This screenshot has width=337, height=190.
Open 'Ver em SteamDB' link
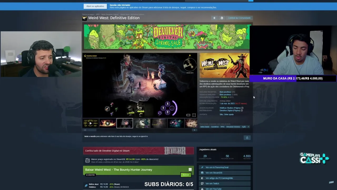point(225,173)
